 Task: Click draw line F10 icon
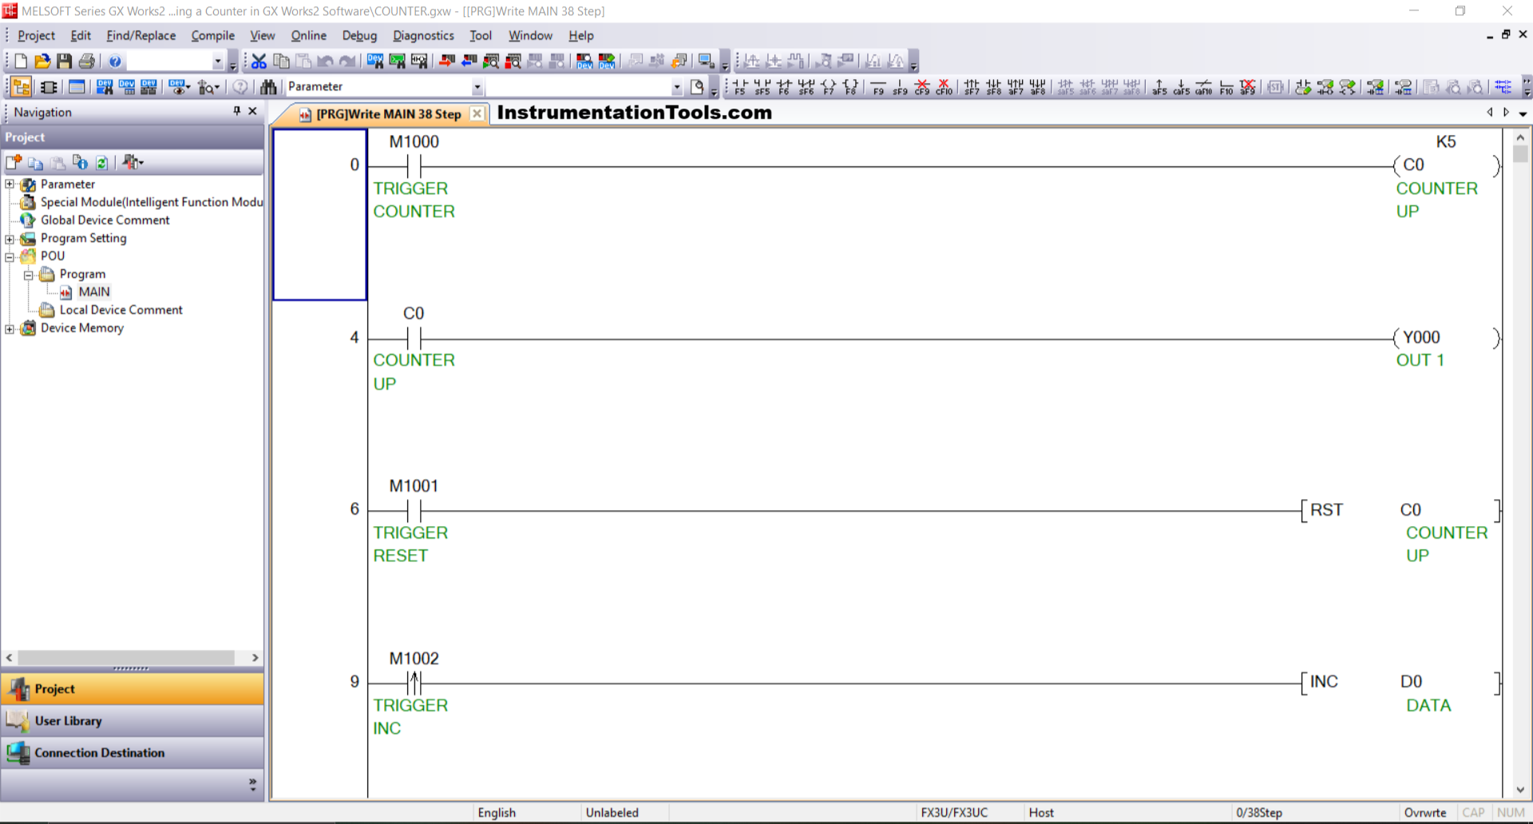pyautogui.click(x=1226, y=87)
